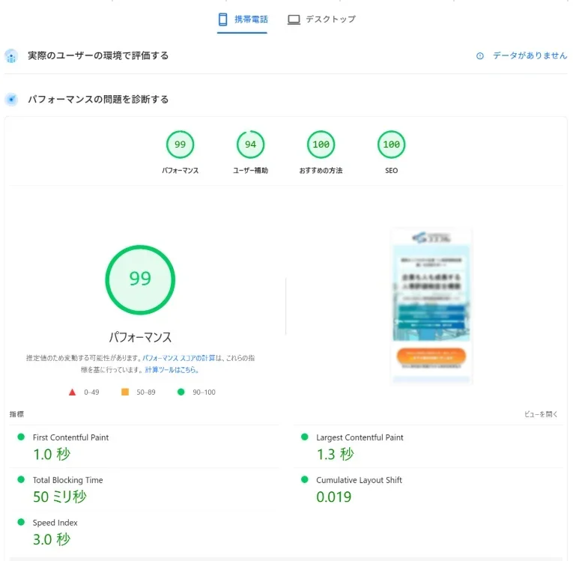Viewport: 573px width, 561px height.
Task: Expand the Largest Contentful Paint metric
Action: coord(360,437)
